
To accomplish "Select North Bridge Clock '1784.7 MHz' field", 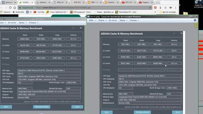I will (x=174, y=88).
